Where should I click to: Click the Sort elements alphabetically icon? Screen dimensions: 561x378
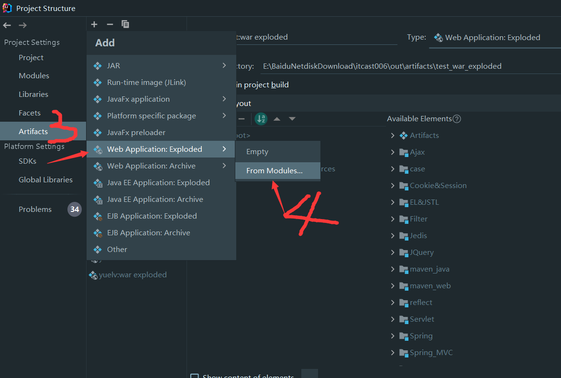261,119
